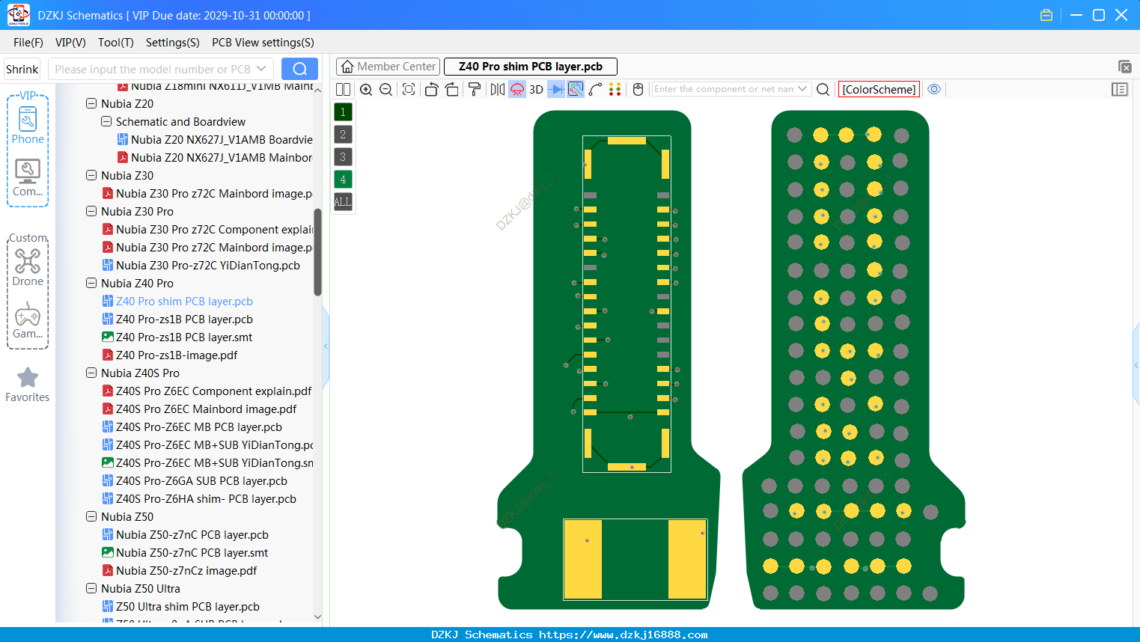Open the Settings(S) menu
The image size is (1140, 642).
173,43
